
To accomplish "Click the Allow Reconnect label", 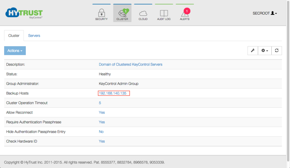I will click(19, 113).
